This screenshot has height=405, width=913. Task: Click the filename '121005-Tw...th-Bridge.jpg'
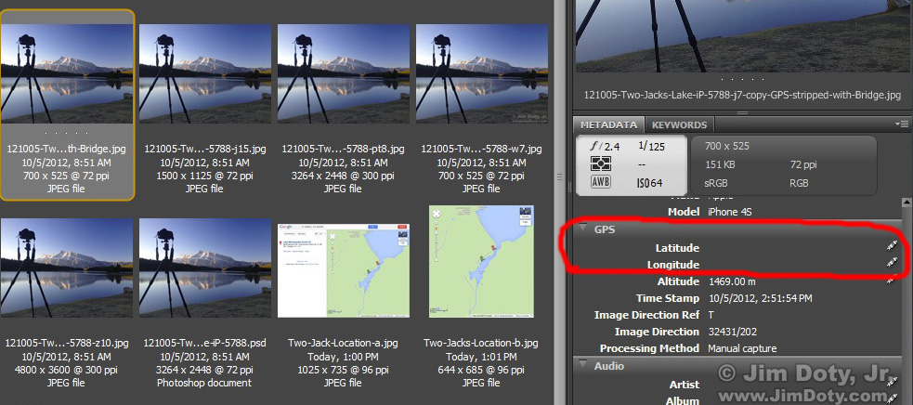[67, 149]
